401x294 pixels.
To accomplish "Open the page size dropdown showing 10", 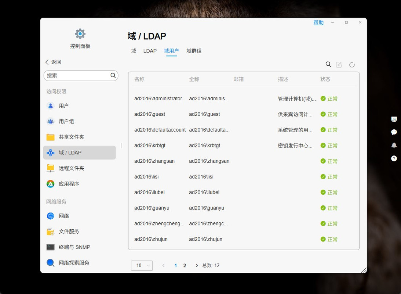I will coord(142,266).
